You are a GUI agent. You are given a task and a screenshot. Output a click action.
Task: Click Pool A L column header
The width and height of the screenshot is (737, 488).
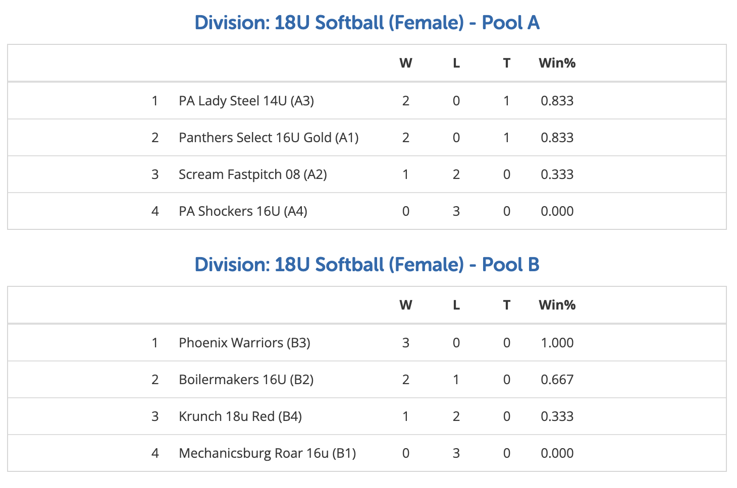(x=456, y=63)
